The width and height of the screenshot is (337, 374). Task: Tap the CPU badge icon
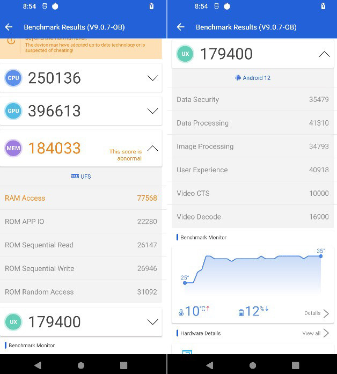coord(13,78)
